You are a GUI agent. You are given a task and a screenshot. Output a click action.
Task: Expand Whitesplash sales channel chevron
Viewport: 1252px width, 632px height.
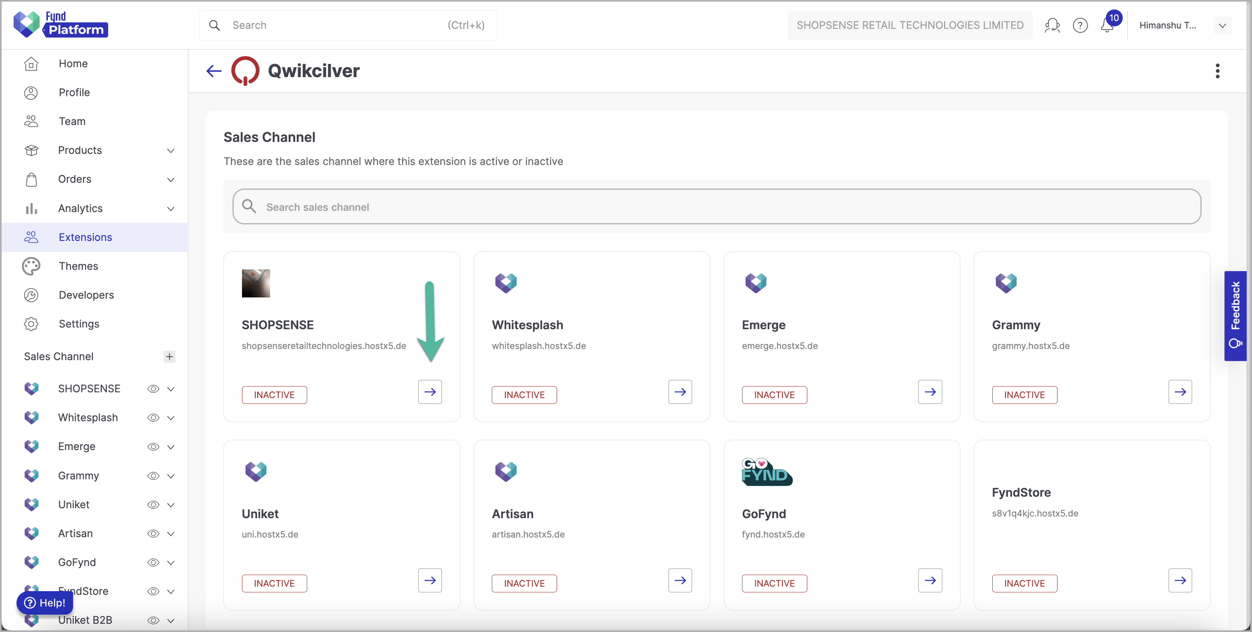point(171,417)
